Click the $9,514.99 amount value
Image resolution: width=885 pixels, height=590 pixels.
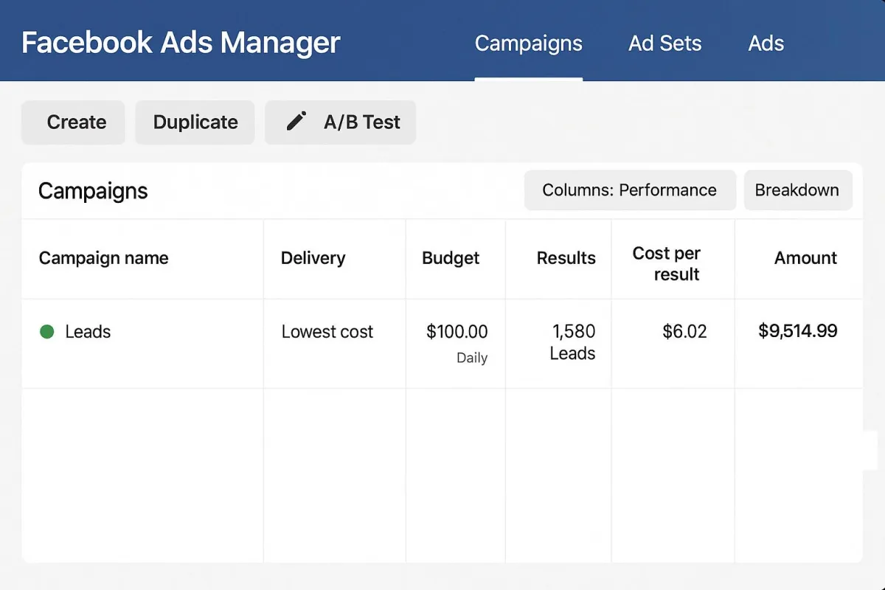point(798,331)
